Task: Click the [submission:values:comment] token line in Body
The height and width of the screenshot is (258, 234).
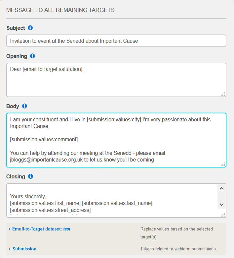Action: pyautogui.click(x=44, y=140)
